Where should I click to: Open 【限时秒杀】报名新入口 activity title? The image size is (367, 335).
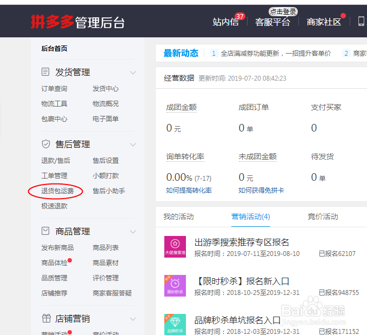click(242, 281)
